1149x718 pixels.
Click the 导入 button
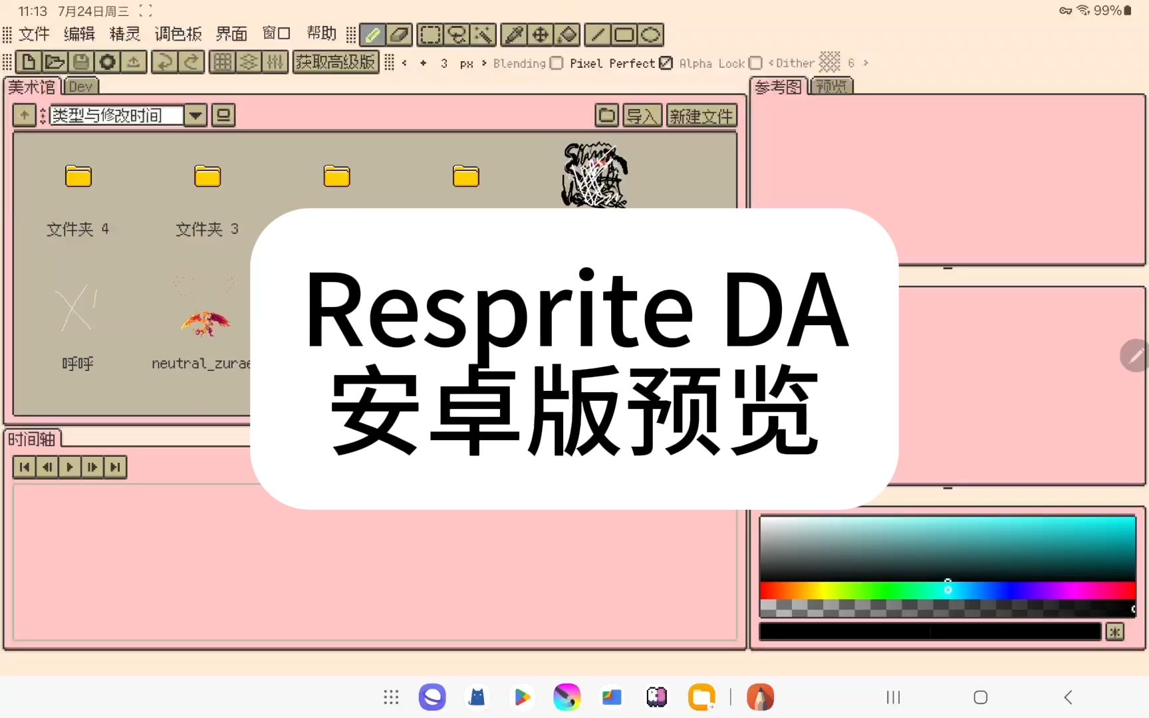(x=642, y=116)
